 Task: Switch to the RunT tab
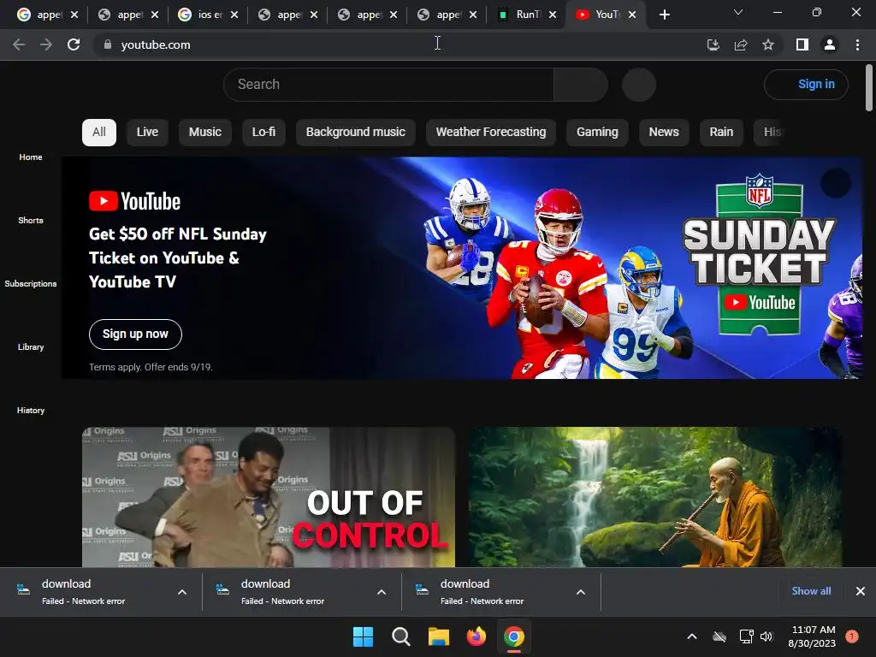pos(527,15)
